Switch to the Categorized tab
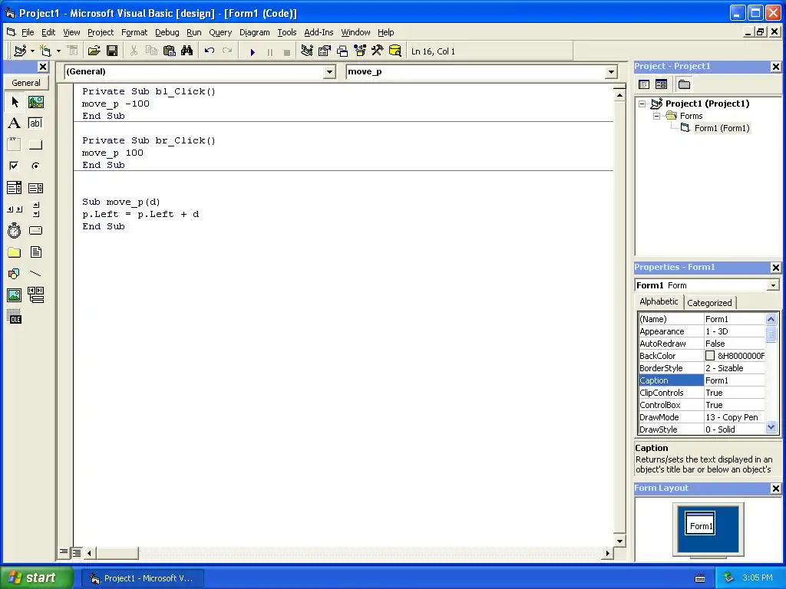Screen dimensions: 786x589 [708, 302]
